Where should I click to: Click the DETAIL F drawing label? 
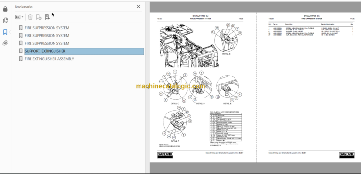coord(174,141)
